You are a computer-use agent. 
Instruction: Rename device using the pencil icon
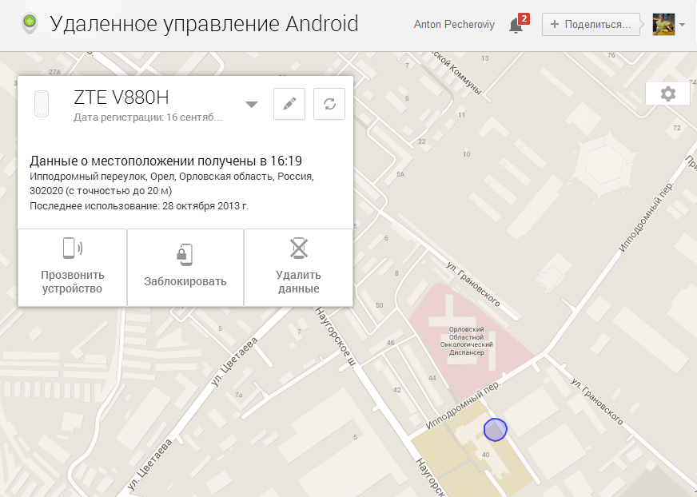(289, 104)
